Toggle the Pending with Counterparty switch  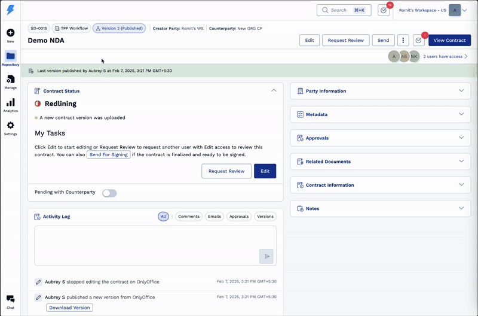click(x=109, y=193)
